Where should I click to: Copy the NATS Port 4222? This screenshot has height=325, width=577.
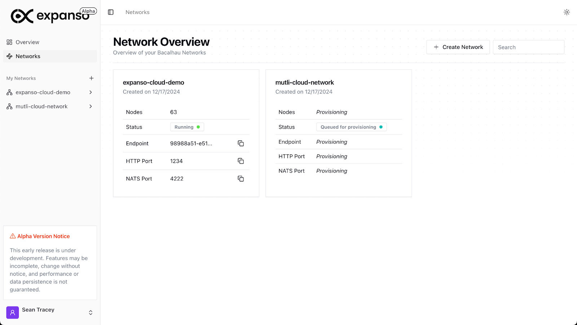(x=241, y=179)
